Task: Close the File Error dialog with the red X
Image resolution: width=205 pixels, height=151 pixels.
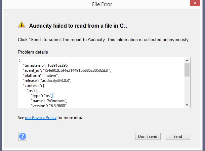Action: 195,3
